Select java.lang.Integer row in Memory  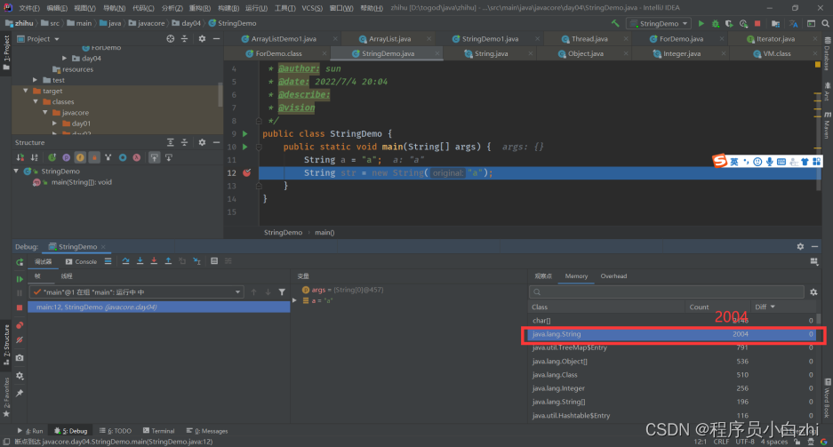[x=672, y=388]
